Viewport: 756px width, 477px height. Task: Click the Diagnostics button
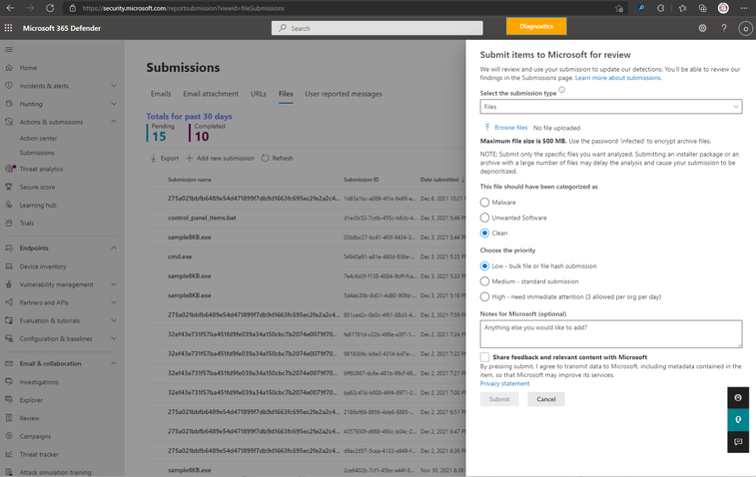coord(536,27)
